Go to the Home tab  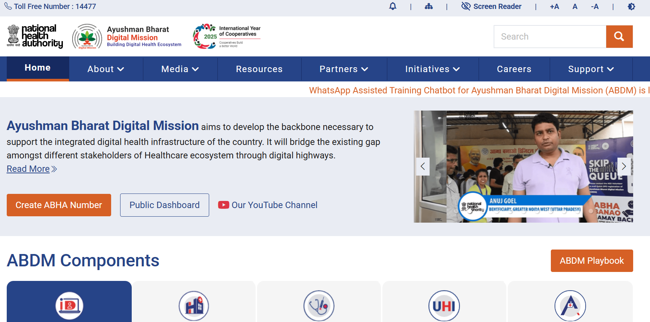click(x=38, y=68)
